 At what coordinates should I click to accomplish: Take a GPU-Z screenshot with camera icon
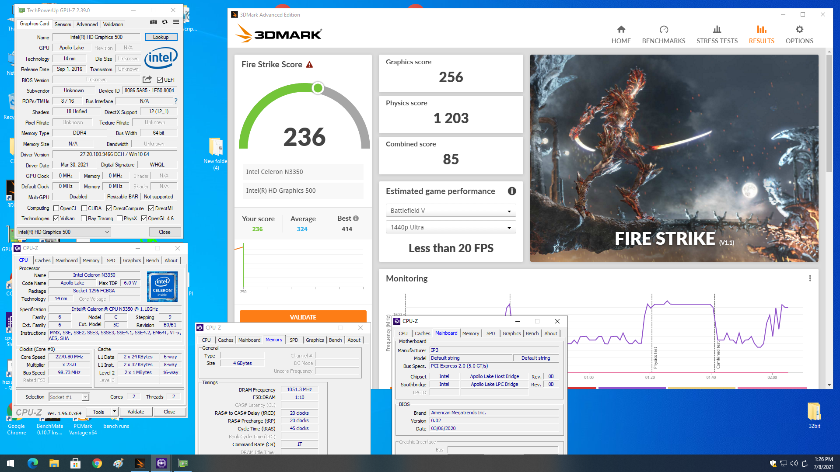154,22
